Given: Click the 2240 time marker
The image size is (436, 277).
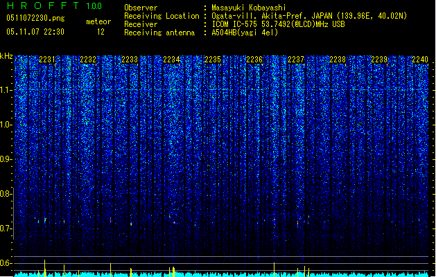Looking at the screenshot, I should click(420, 59).
